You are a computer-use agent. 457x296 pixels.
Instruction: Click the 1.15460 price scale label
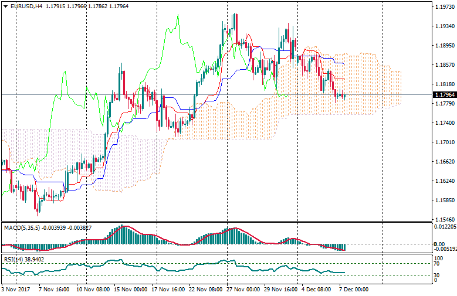tap(443, 219)
